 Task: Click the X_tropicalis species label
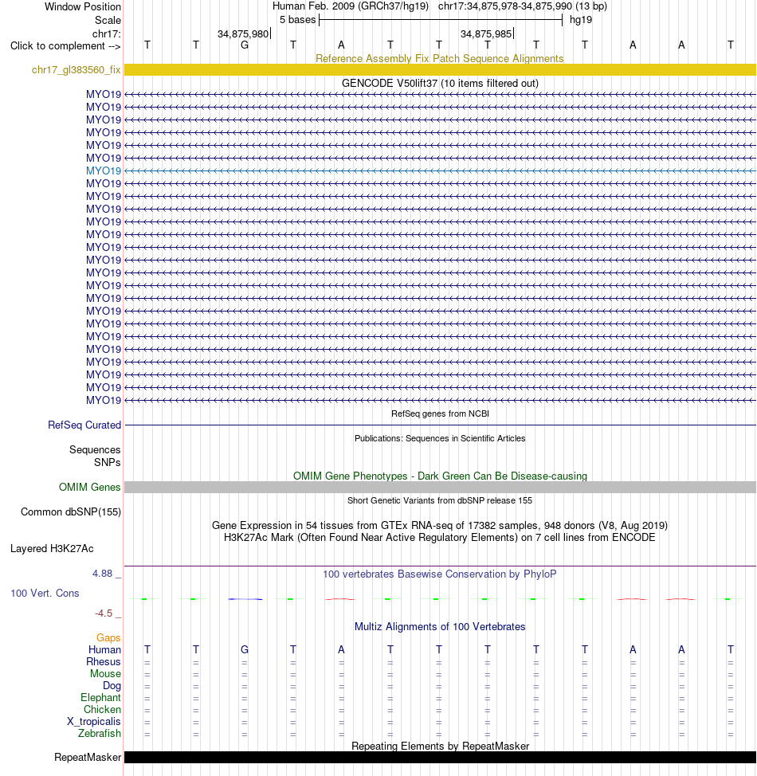[x=93, y=722]
